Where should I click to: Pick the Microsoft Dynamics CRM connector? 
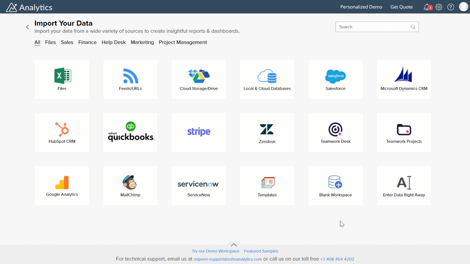(404, 79)
